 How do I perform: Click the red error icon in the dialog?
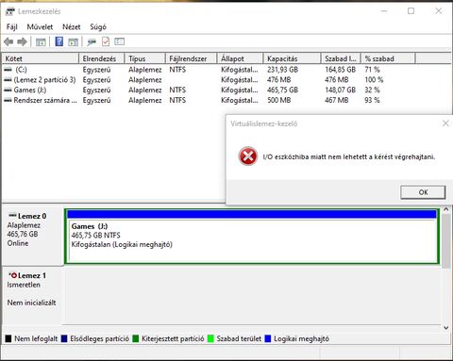pyautogui.click(x=247, y=156)
